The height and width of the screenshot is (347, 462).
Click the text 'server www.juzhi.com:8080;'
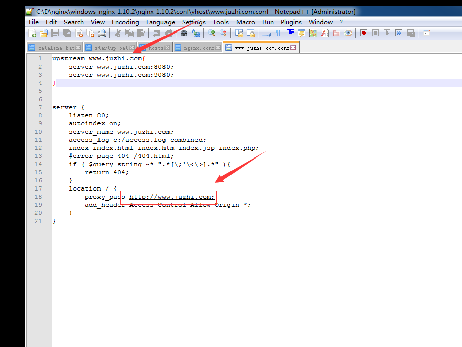121,67
